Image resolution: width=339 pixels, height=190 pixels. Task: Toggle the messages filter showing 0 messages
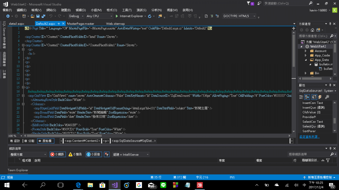(94, 154)
